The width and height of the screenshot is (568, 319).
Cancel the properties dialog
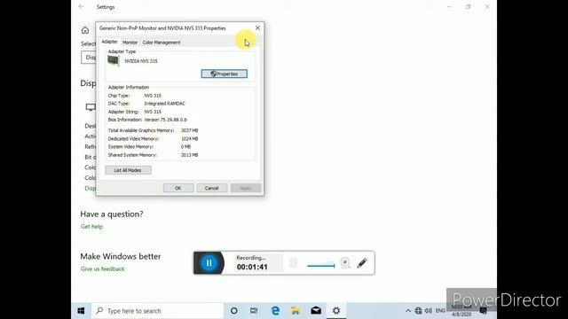(x=212, y=188)
